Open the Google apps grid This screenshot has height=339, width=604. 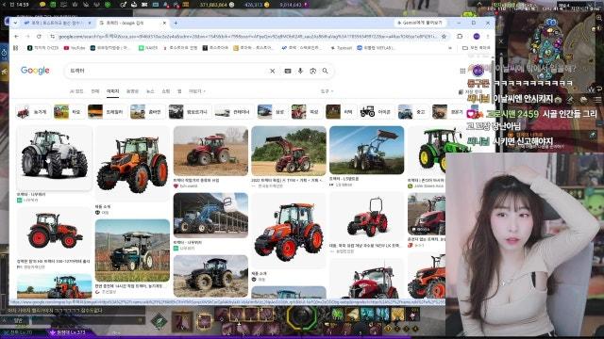tap(462, 71)
